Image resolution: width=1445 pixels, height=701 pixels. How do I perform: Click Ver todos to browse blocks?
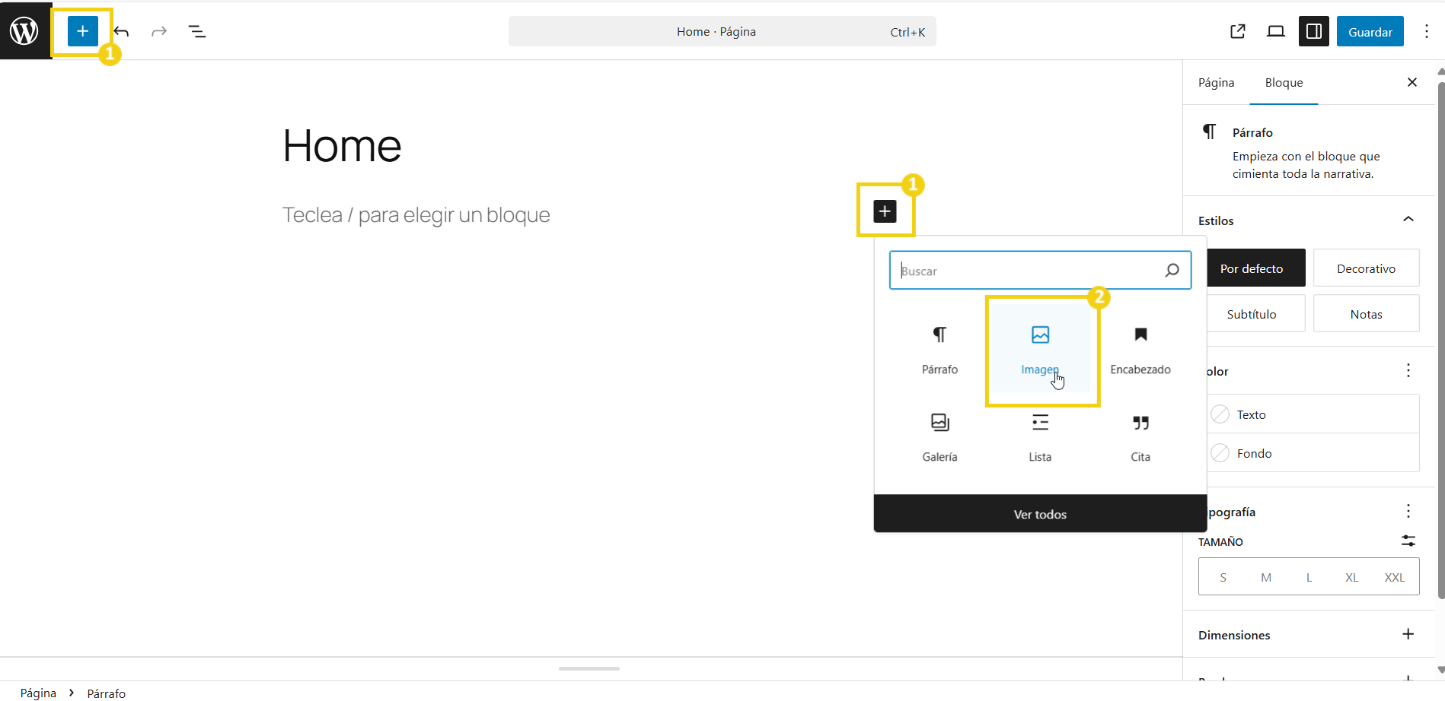(x=1040, y=514)
